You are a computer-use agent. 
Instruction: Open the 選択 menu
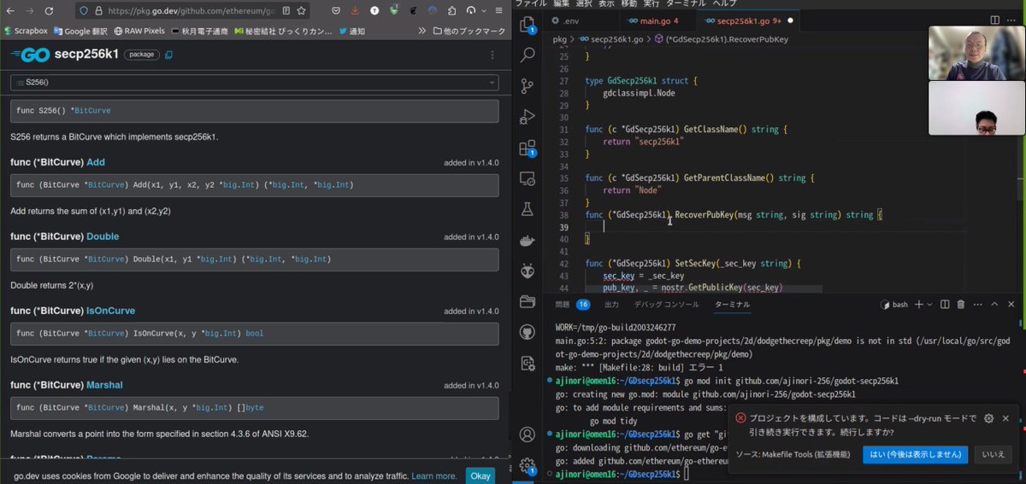tap(584, 3)
